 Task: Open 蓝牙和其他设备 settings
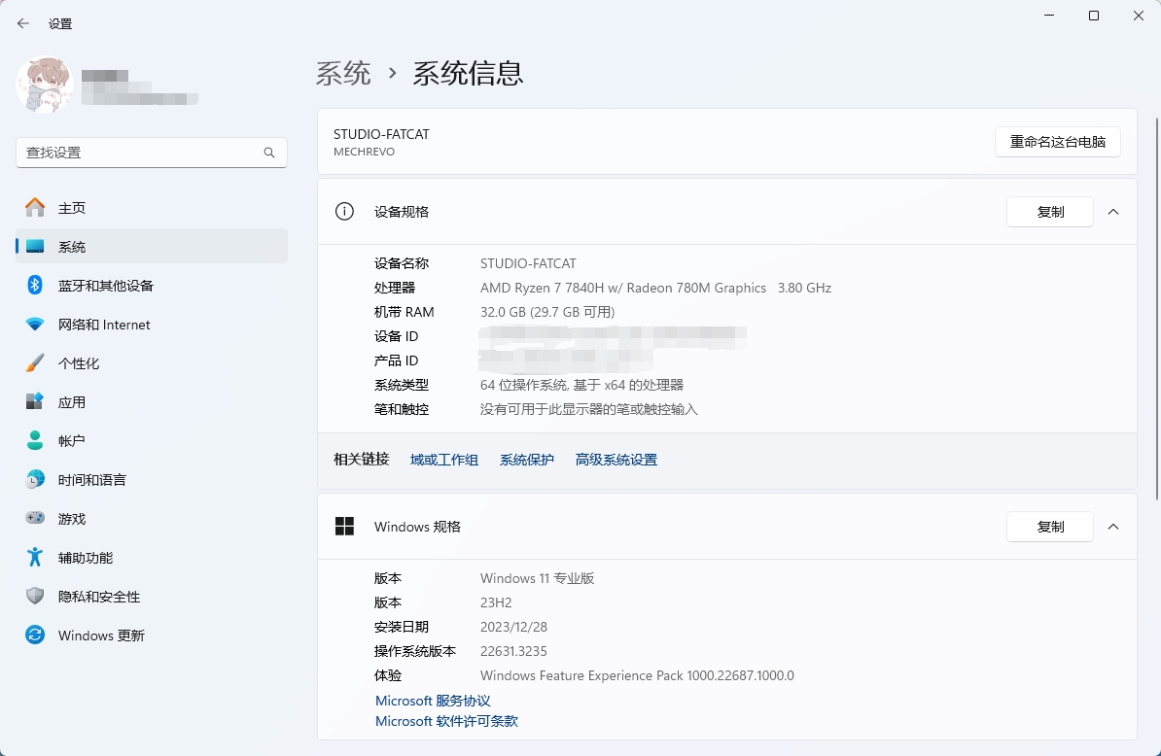pos(151,286)
